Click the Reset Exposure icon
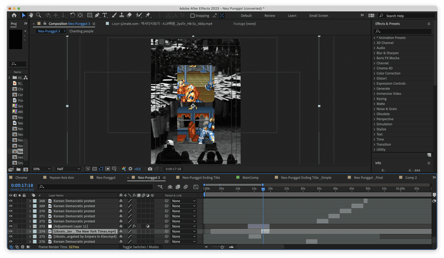The width and height of the screenshot is (444, 258). pos(130,169)
